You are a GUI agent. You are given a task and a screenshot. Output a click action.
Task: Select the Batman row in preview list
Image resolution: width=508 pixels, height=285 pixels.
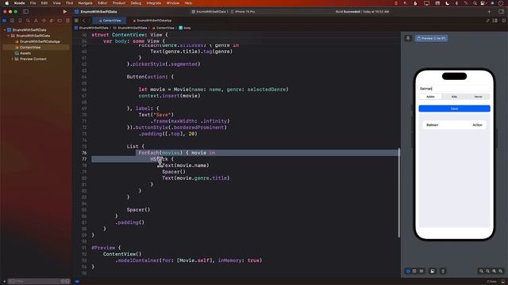(x=454, y=125)
